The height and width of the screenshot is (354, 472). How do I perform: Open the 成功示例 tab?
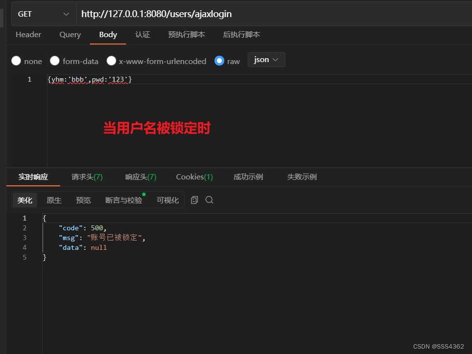(x=248, y=177)
